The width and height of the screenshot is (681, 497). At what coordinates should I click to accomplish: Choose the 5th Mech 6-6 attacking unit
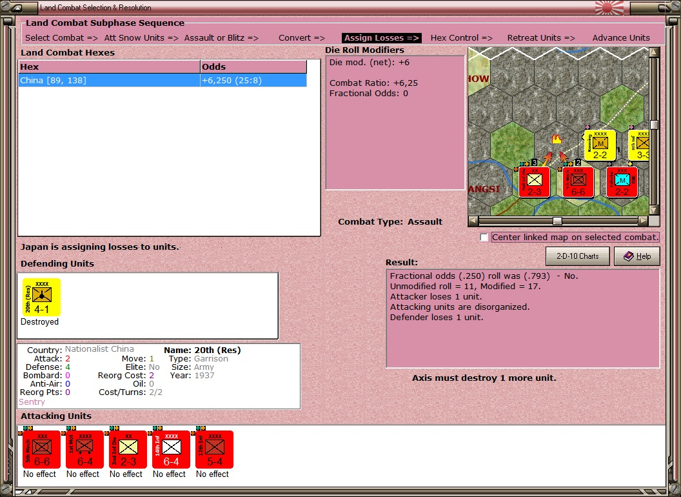[x=41, y=449]
